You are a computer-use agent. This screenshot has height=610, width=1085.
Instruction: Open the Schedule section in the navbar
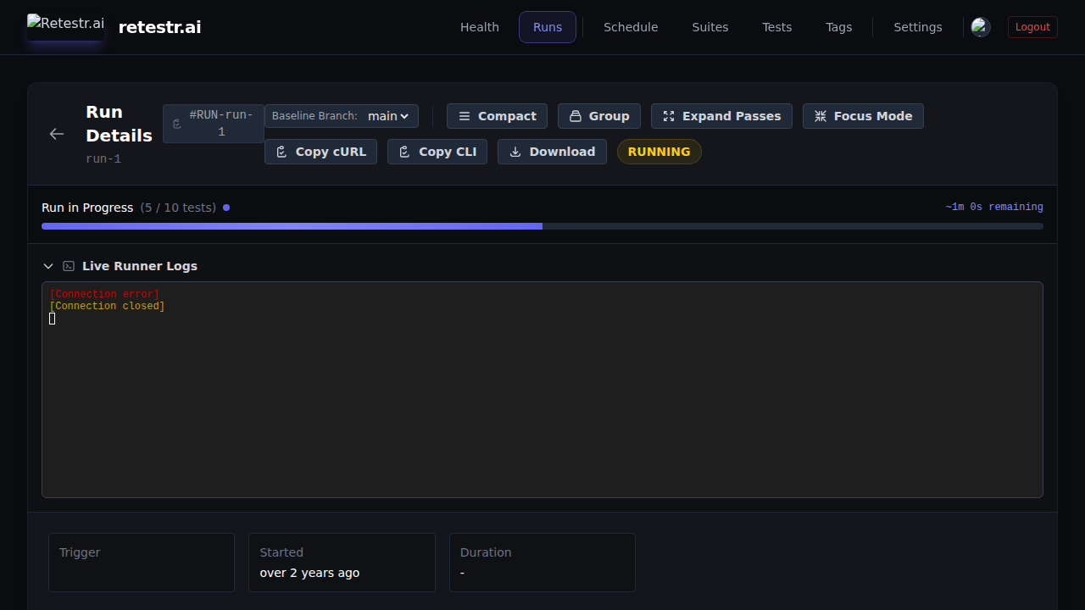point(631,27)
